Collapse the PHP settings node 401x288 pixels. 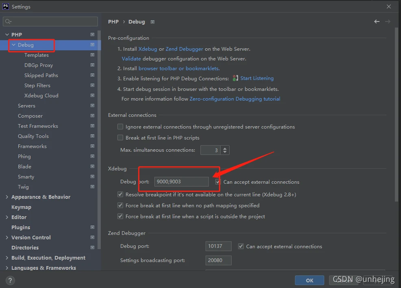coord(7,34)
